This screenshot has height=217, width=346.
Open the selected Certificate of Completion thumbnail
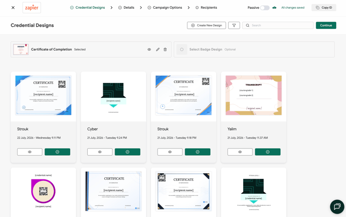pyautogui.click(x=21, y=49)
